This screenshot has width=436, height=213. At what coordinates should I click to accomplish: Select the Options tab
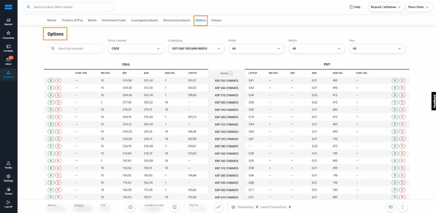click(x=201, y=20)
